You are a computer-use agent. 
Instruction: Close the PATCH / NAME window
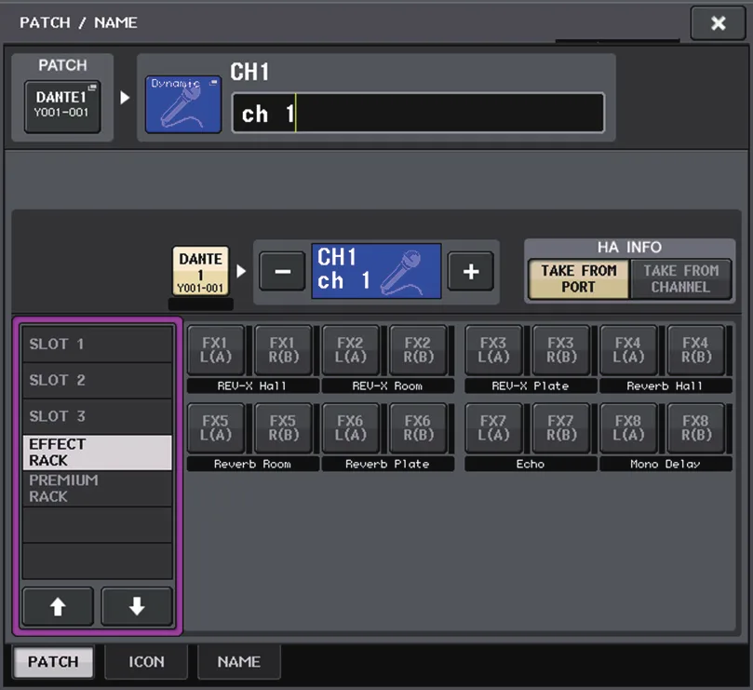(718, 22)
